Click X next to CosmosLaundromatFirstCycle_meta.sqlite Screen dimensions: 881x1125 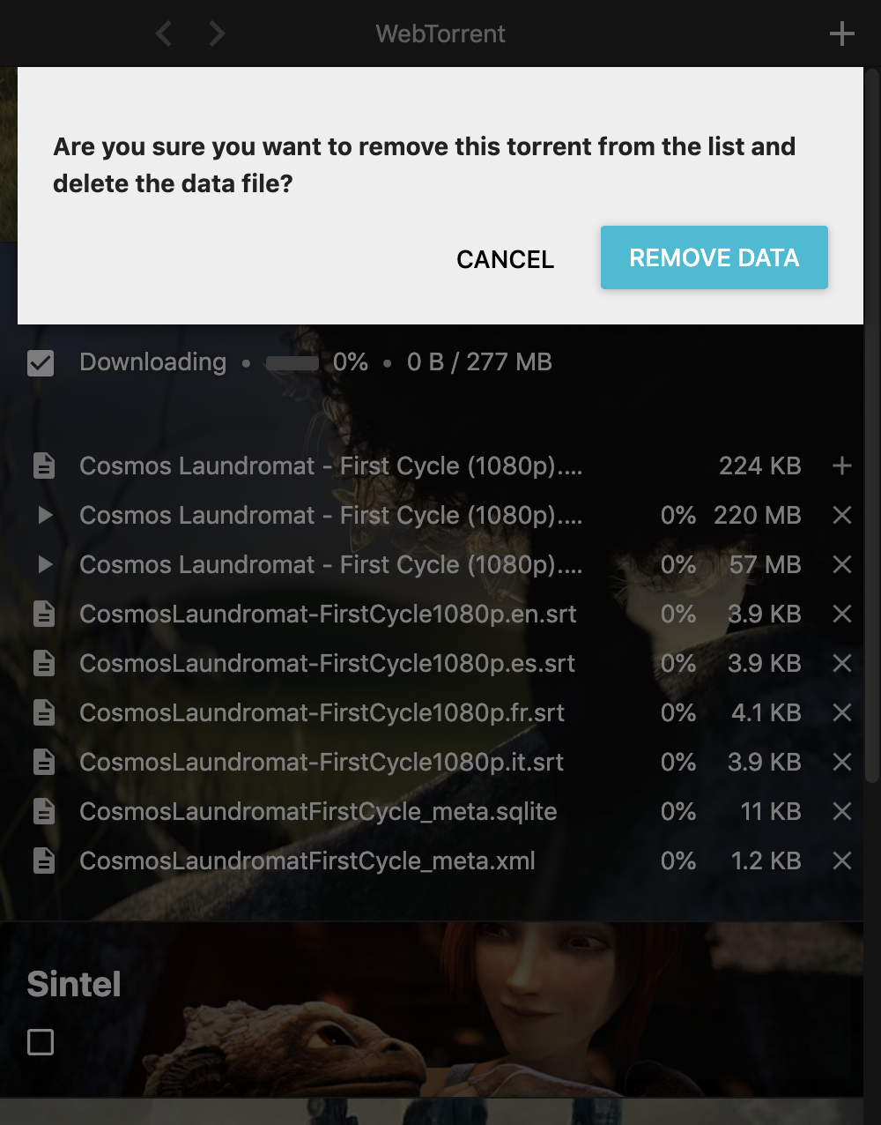click(841, 811)
